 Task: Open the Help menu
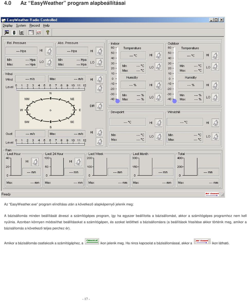pos(46,25)
